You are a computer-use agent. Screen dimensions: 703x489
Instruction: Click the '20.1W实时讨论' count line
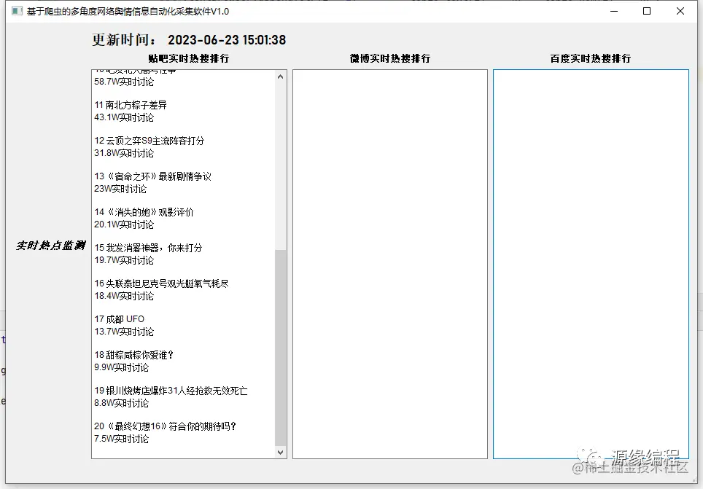click(124, 224)
